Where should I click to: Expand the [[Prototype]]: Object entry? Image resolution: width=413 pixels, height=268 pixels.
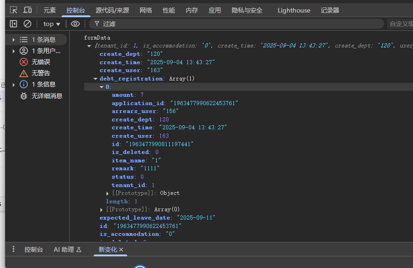[x=107, y=194]
